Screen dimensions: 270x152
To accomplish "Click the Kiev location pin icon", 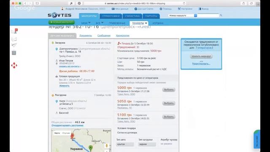I will point(57,101).
